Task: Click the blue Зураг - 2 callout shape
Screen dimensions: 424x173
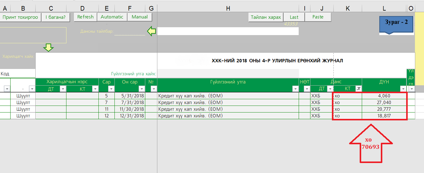Action: pyautogui.click(x=396, y=25)
